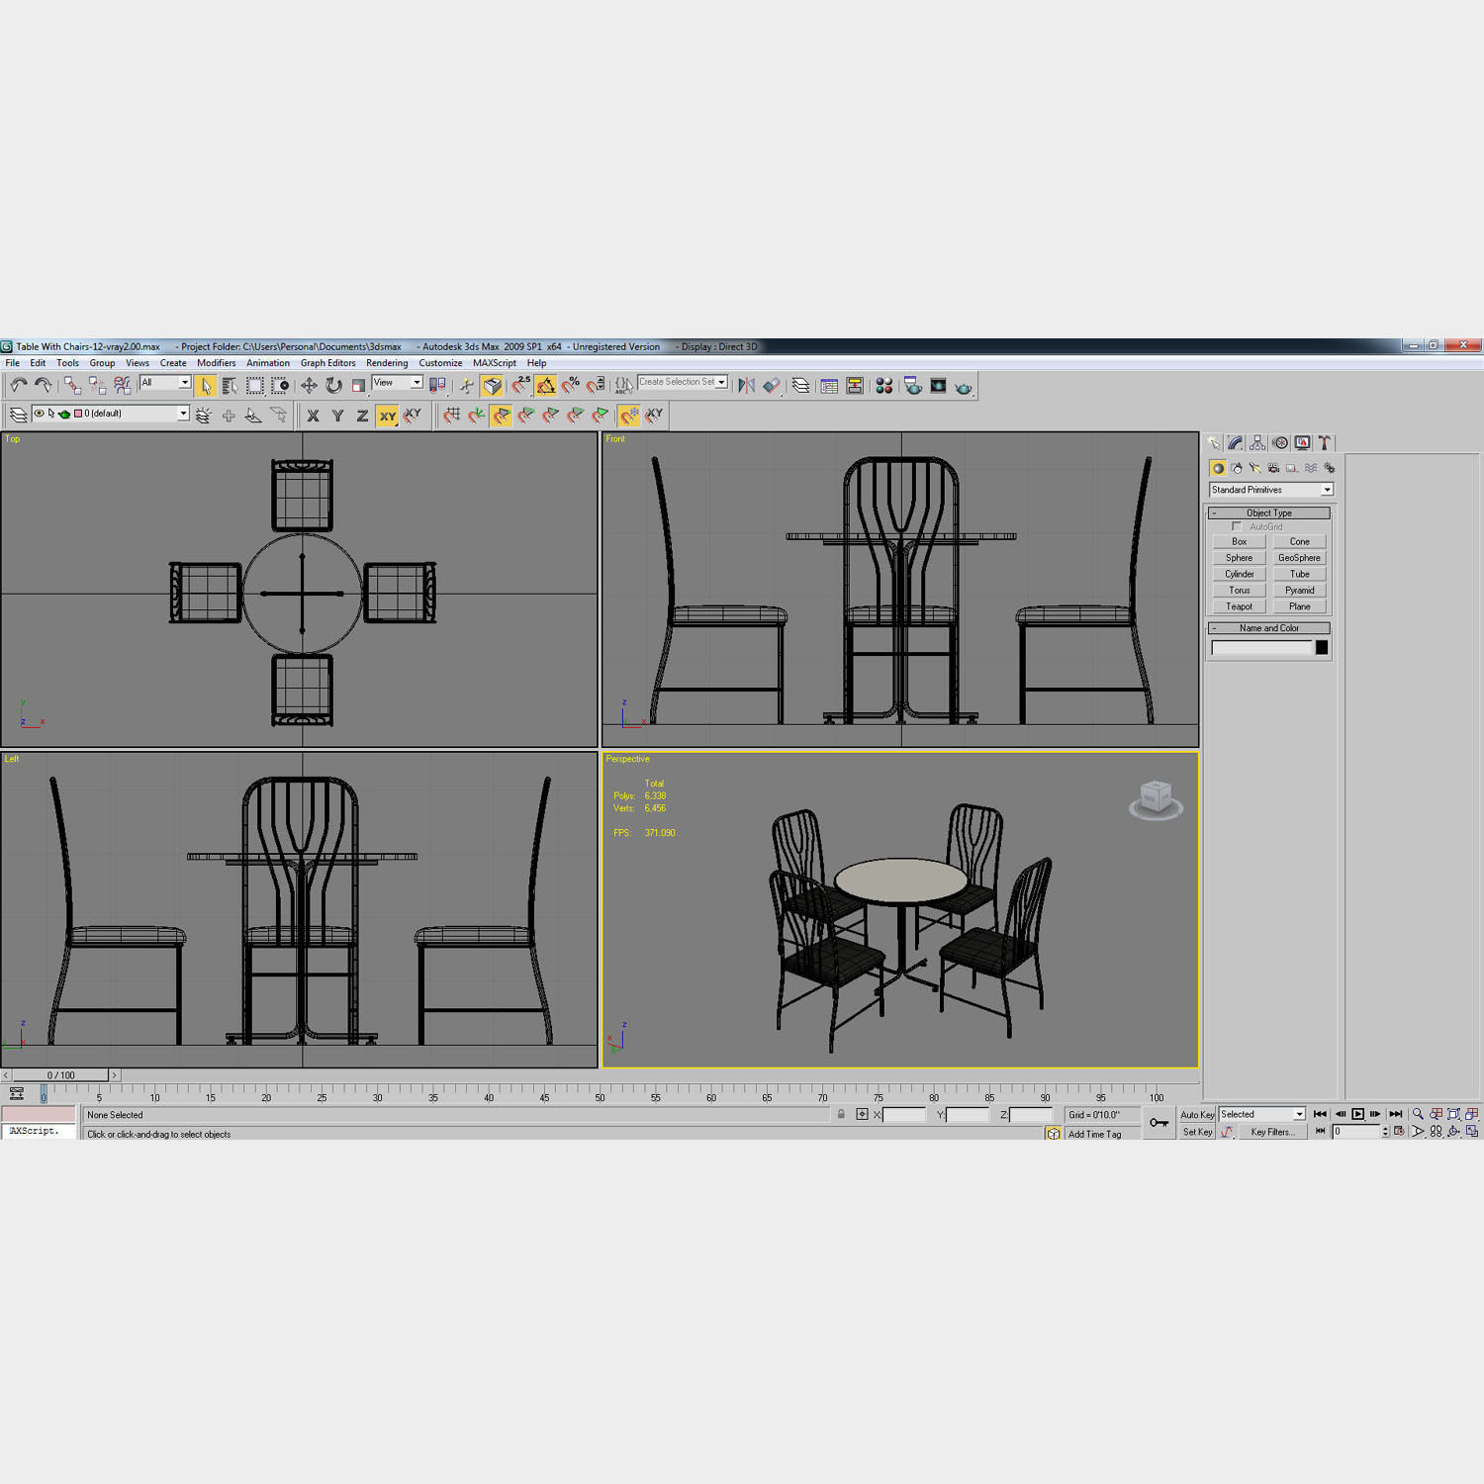Open the Material Editor icon

pyautogui.click(x=884, y=386)
